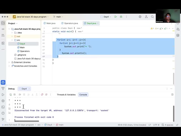Image resolution: width=181 pixels, height=136 pixels.
Task: Open the Terminal tool window icon
Action: [x=3, y=107]
